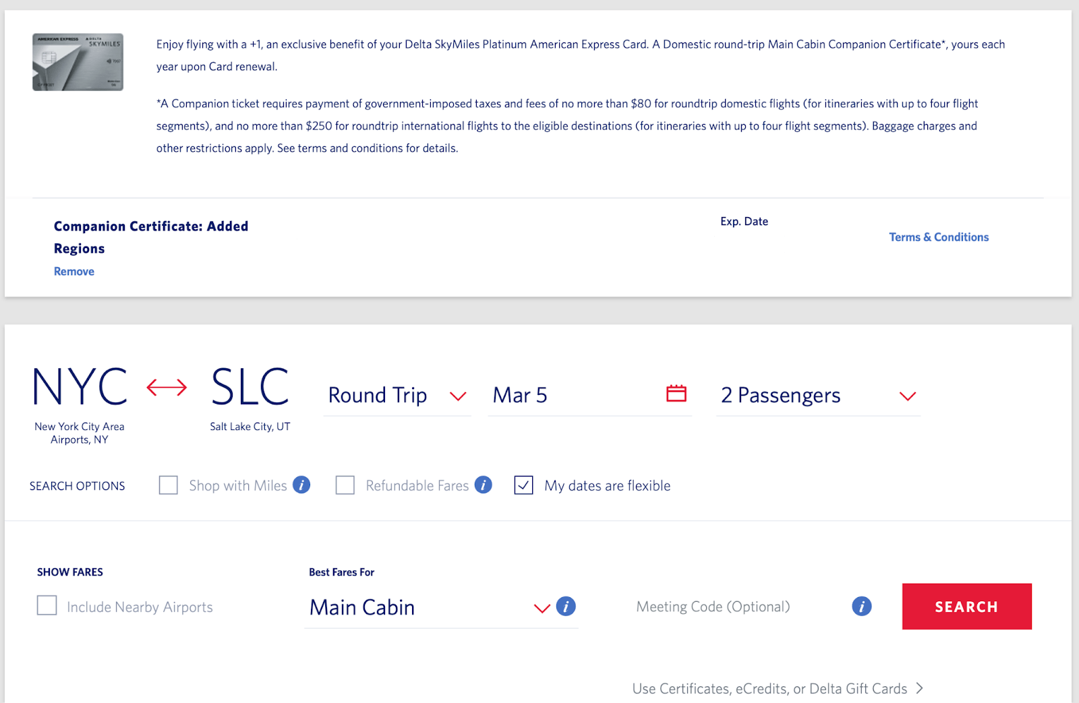This screenshot has width=1079, height=703.
Task: Expand Use Certificates, eCredits, or Delta Gift Cards
Action: click(778, 688)
